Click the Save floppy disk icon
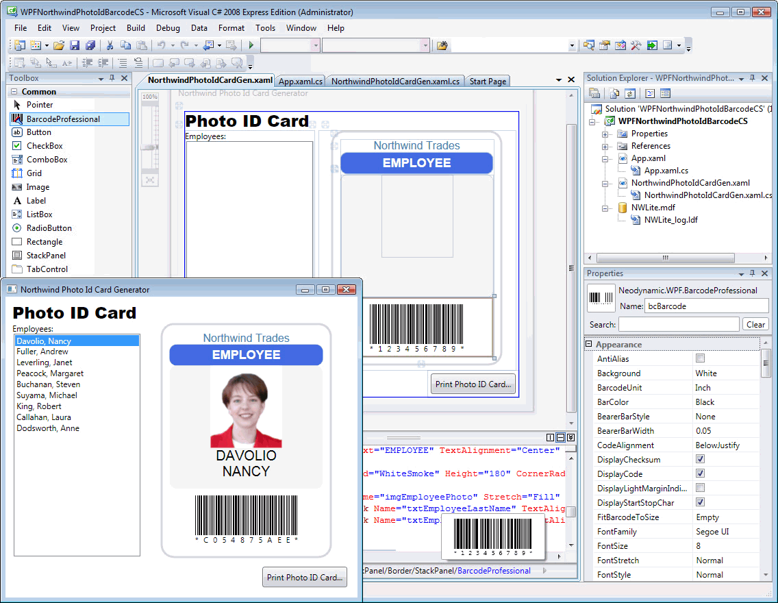The width and height of the screenshot is (778, 603). (75, 46)
